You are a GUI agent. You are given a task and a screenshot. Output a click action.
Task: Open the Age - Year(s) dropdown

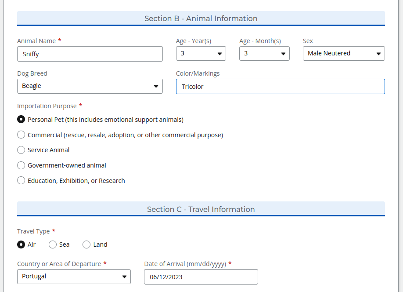pyautogui.click(x=201, y=53)
